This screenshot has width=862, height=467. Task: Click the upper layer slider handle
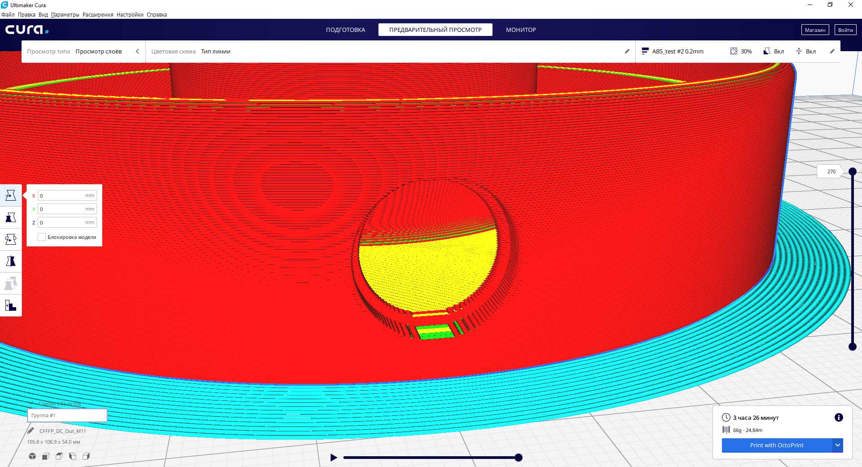(853, 172)
